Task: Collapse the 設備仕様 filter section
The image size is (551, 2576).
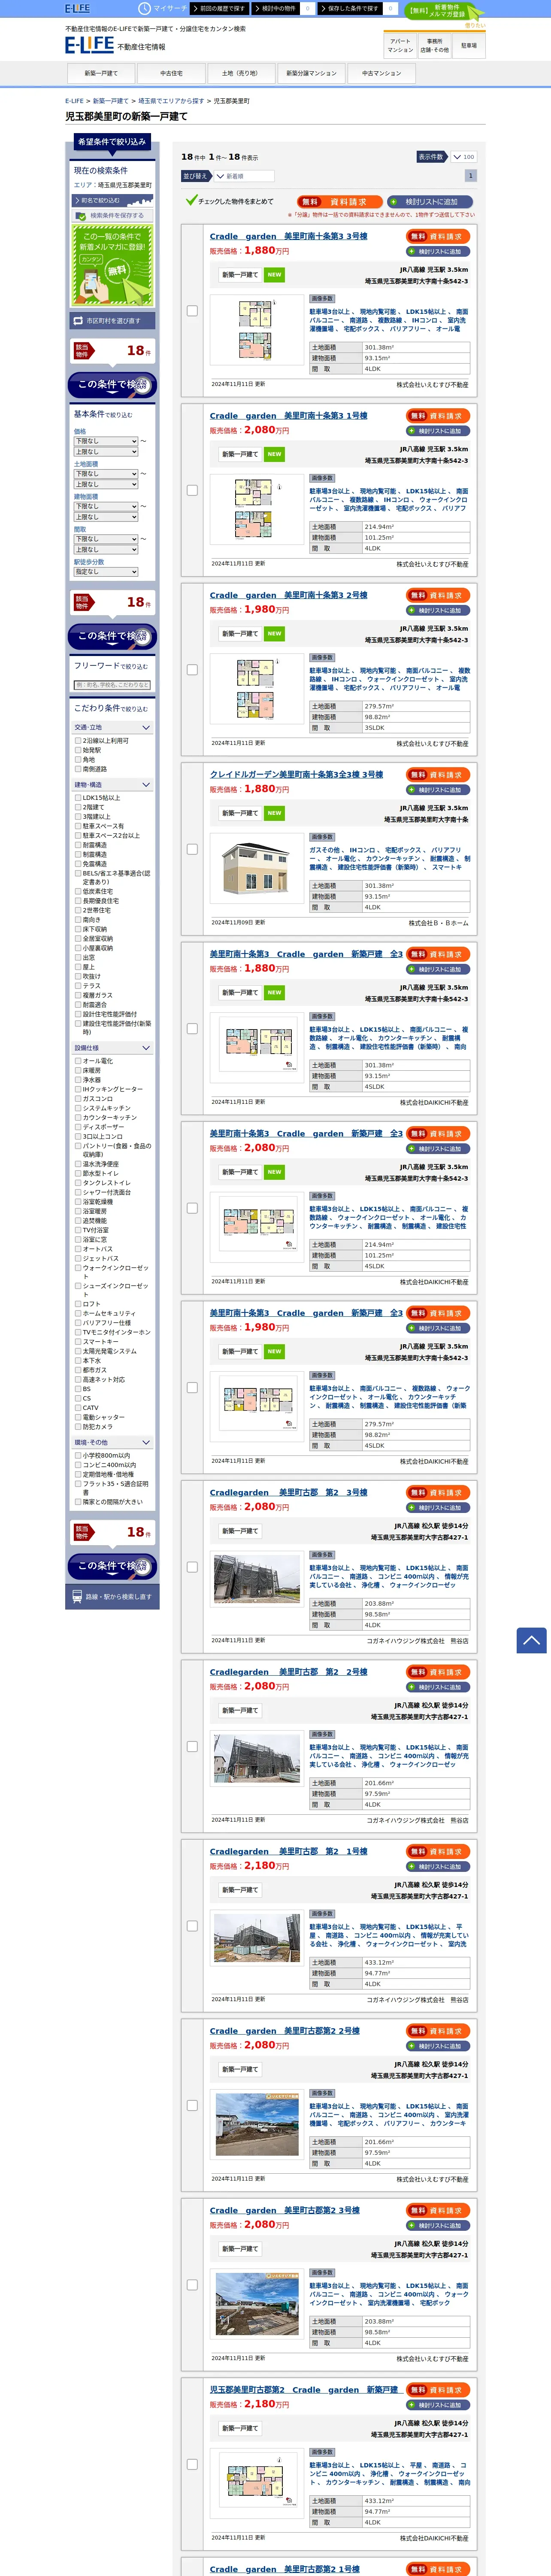Action: click(112, 1048)
